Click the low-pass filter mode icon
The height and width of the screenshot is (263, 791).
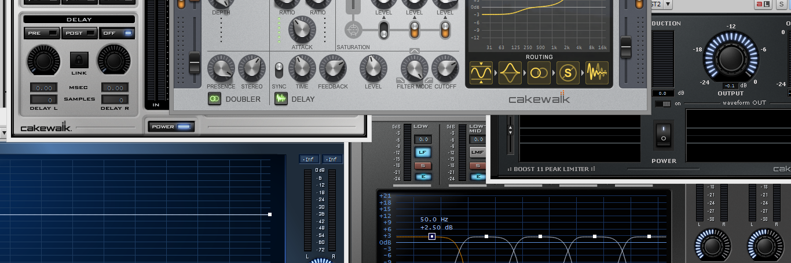point(401,80)
